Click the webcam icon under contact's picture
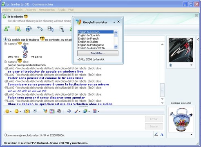Screen dimensions: 201x147 pyautogui.click(x=171, y=65)
